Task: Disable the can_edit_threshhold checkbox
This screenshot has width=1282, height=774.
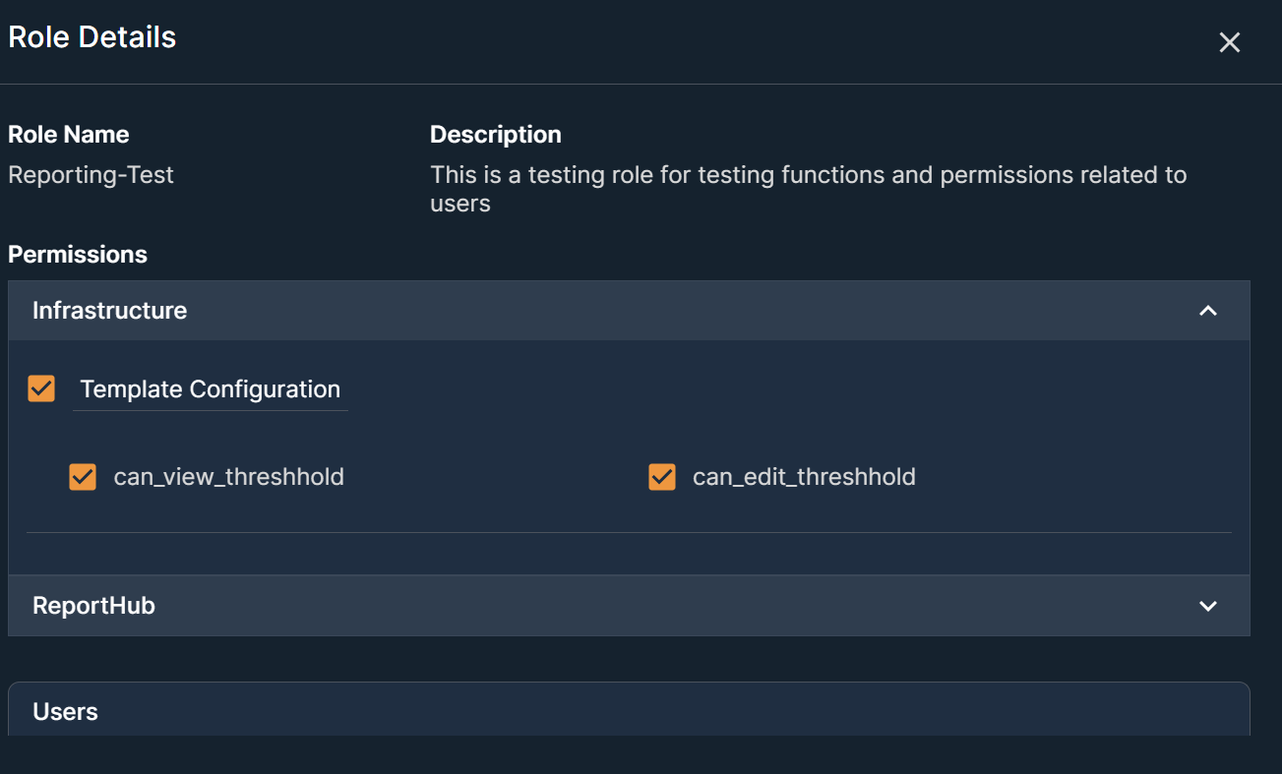Action: coord(662,477)
